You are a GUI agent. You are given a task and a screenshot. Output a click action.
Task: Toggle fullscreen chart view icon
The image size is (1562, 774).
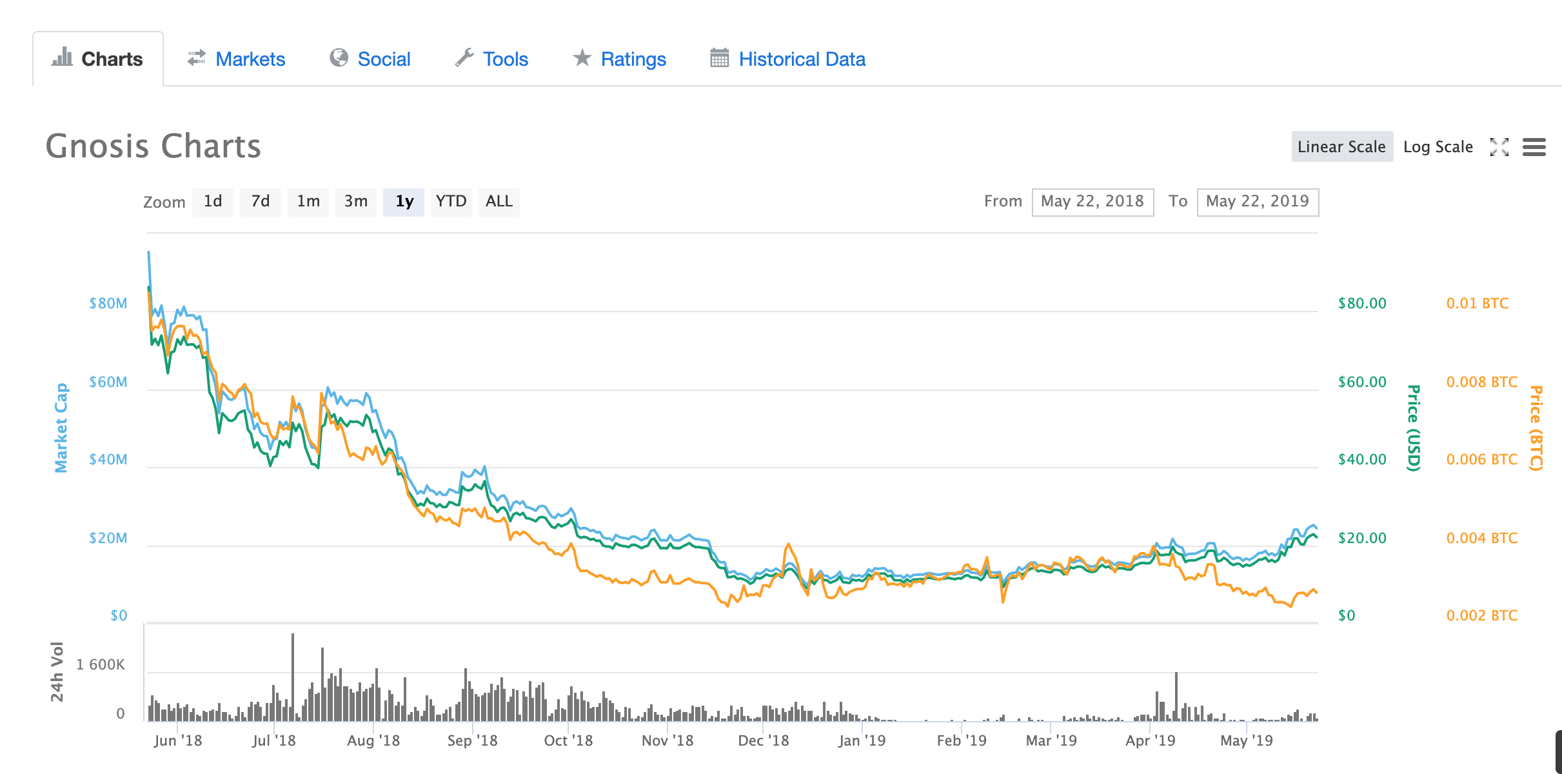click(x=1499, y=147)
